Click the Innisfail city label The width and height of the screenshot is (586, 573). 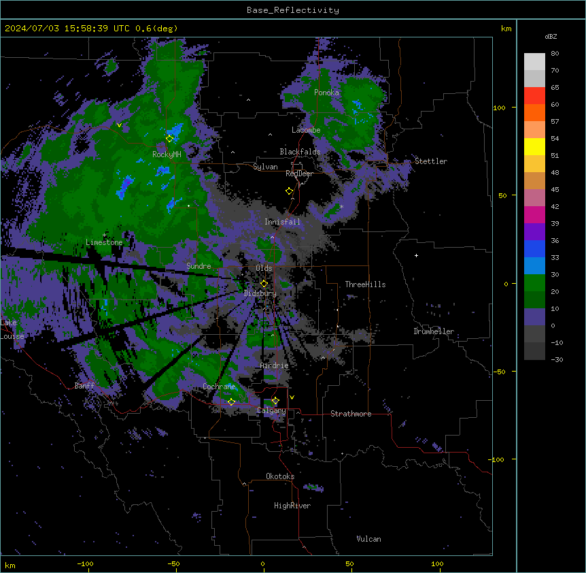(282, 222)
